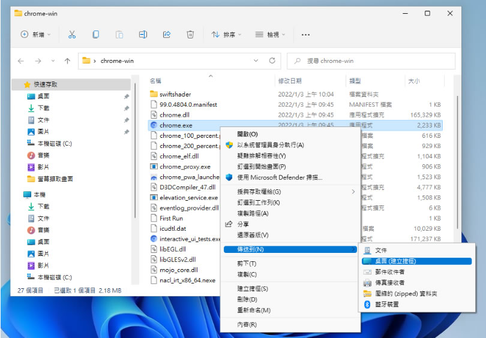Open 下載 under 快速存取
This screenshot has width=486, height=338.
tap(43, 108)
